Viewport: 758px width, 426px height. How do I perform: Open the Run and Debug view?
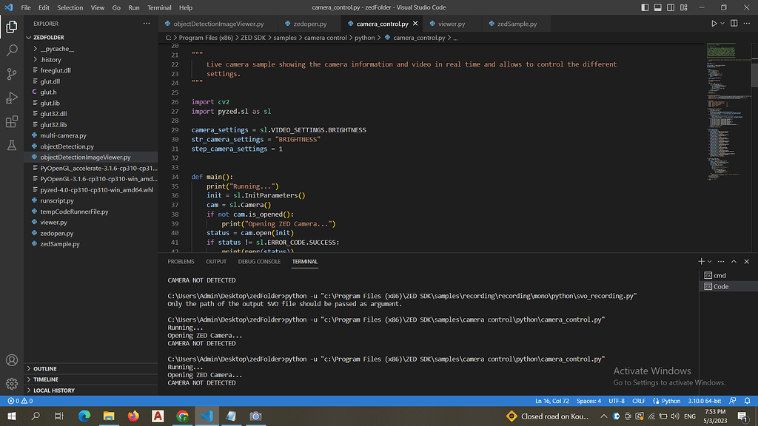pos(12,98)
